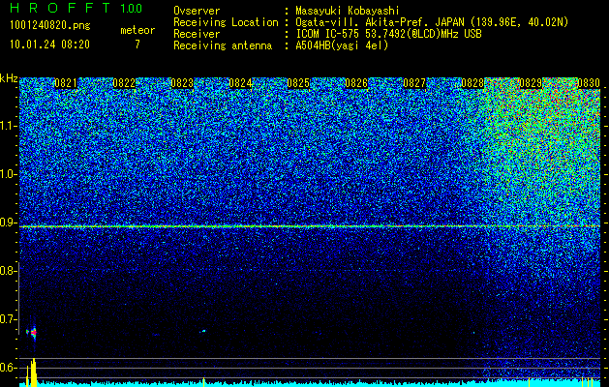Click the 0.8 kHz axis label

click(x=7, y=271)
